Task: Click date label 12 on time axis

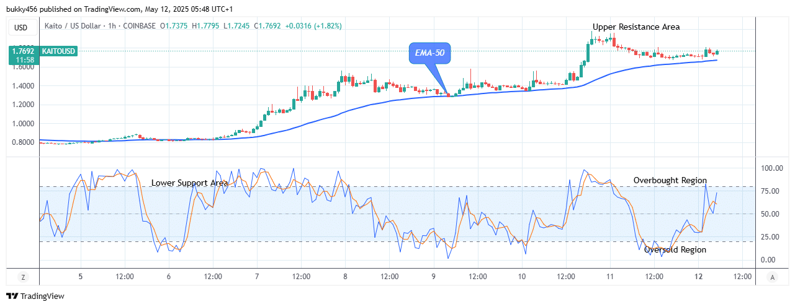Action: click(x=698, y=277)
